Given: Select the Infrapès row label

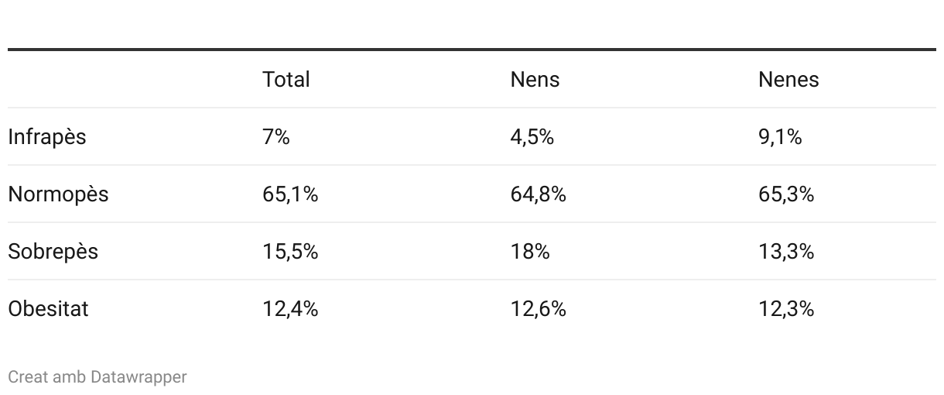Looking at the screenshot, I should pos(47,137).
